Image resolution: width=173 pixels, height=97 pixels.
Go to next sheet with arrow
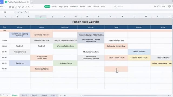click(4, 95)
